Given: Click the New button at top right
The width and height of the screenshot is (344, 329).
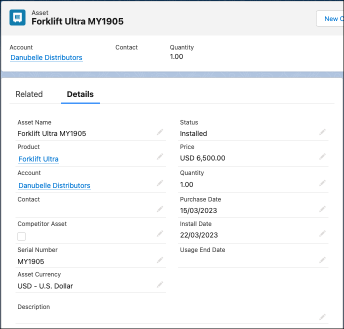Looking at the screenshot, I should pyautogui.click(x=330, y=18).
